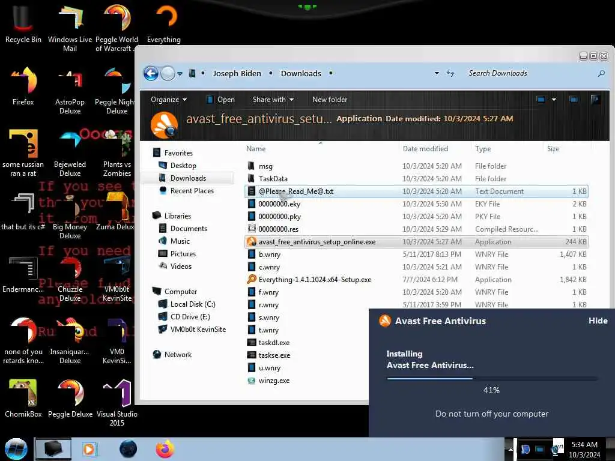Click the help icon in Explorer toolbar
The height and width of the screenshot is (461, 615).
pos(595,100)
